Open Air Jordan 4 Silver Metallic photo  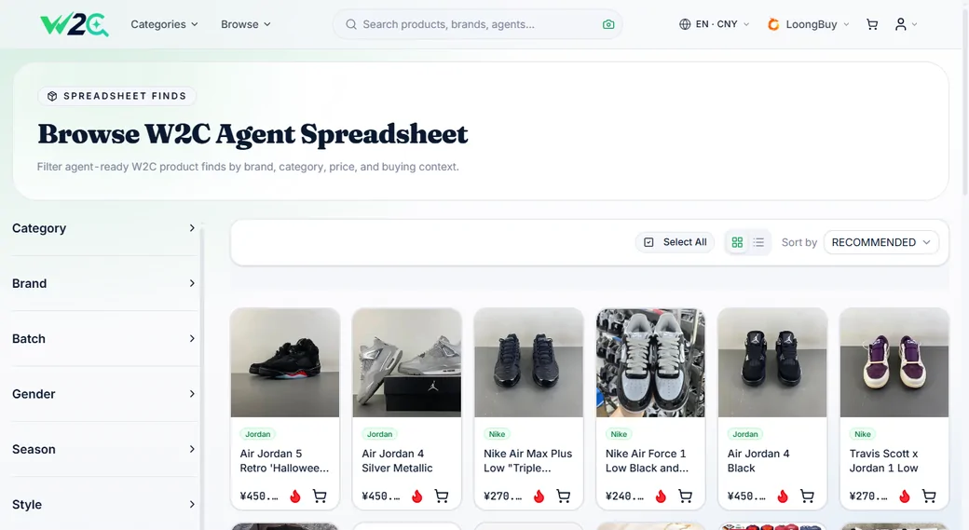point(406,362)
